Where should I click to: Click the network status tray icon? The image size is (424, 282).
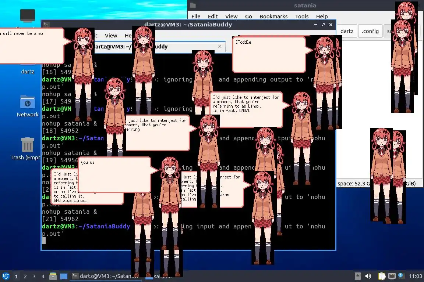(392, 276)
